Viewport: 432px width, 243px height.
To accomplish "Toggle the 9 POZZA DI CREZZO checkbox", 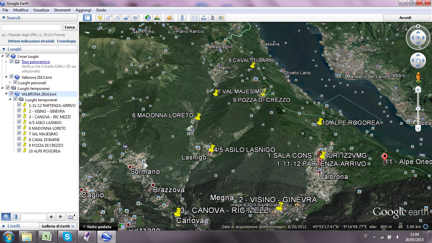I will pyautogui.click(x=19, y=145).
